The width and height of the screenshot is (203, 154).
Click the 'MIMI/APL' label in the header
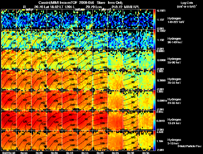point(132,7)
